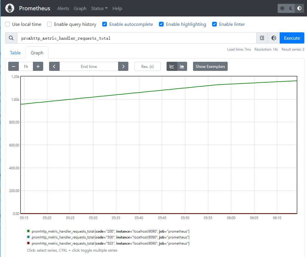Click the Show Exemplars button

[210, 66]
